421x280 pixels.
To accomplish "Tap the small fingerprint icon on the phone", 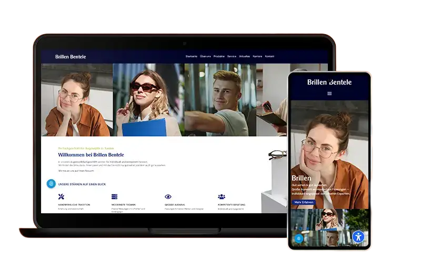I will point(298,238).
